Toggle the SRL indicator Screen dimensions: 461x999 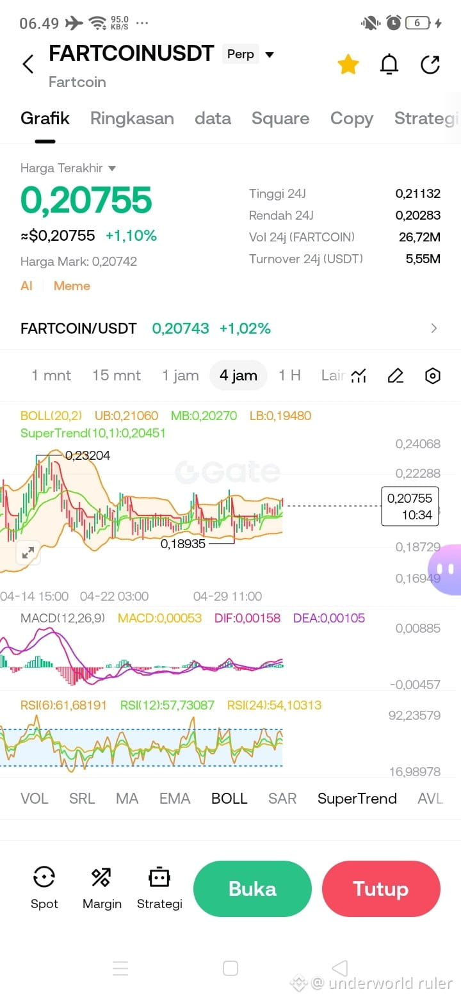click(x=82, y=799)
